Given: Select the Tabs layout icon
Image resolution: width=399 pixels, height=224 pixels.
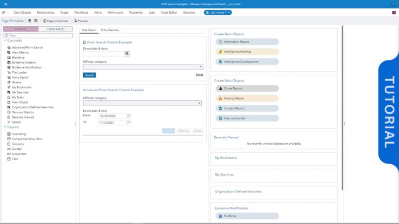Looking at the screenshot, I should coord(9,159).
